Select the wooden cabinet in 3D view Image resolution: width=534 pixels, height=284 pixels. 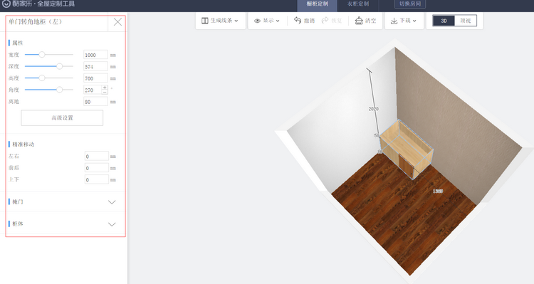[406, 149]
